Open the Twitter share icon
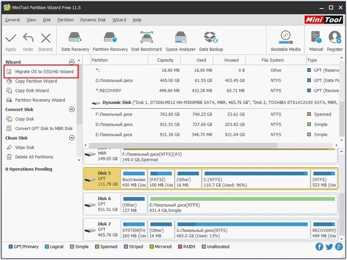 (329, 247)
